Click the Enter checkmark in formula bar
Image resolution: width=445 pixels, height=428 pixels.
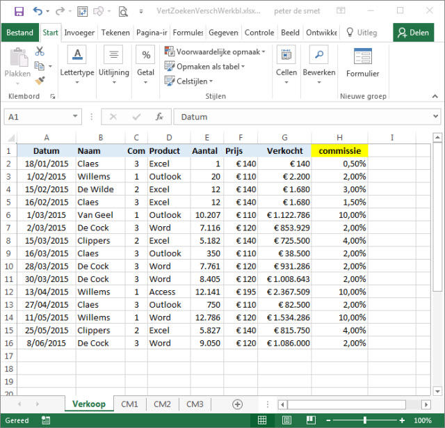click(x=136, y=117)
